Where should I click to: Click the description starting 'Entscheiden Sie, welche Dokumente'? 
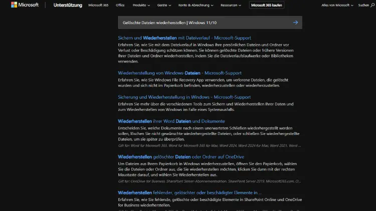[209, 133]
